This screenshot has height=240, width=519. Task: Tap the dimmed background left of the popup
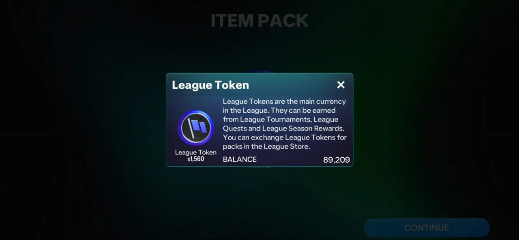81,122
